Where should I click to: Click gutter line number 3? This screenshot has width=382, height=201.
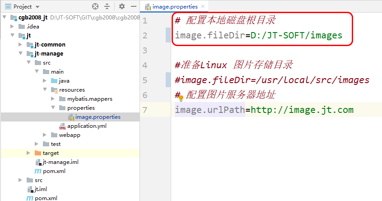(145, 51)
